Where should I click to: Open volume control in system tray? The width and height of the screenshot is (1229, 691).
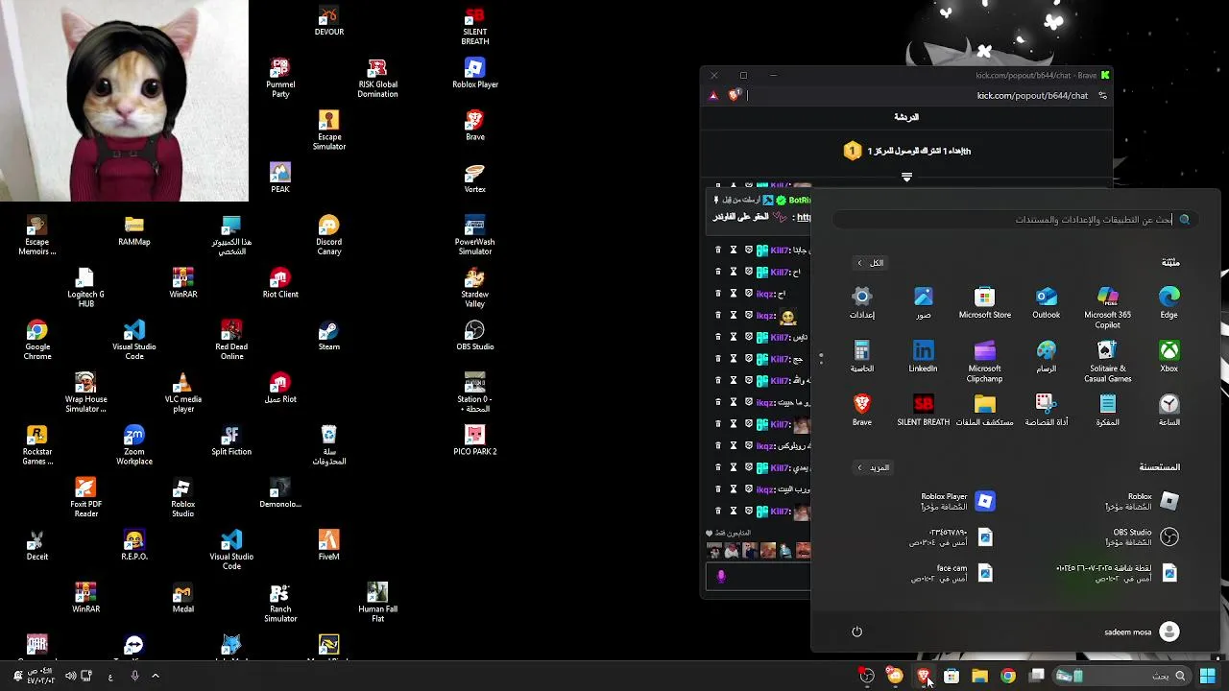pos(70,676)
